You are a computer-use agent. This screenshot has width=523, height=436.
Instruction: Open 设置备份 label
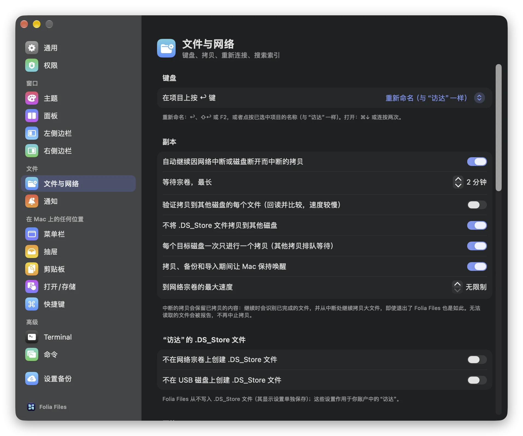tap(58, 379)
